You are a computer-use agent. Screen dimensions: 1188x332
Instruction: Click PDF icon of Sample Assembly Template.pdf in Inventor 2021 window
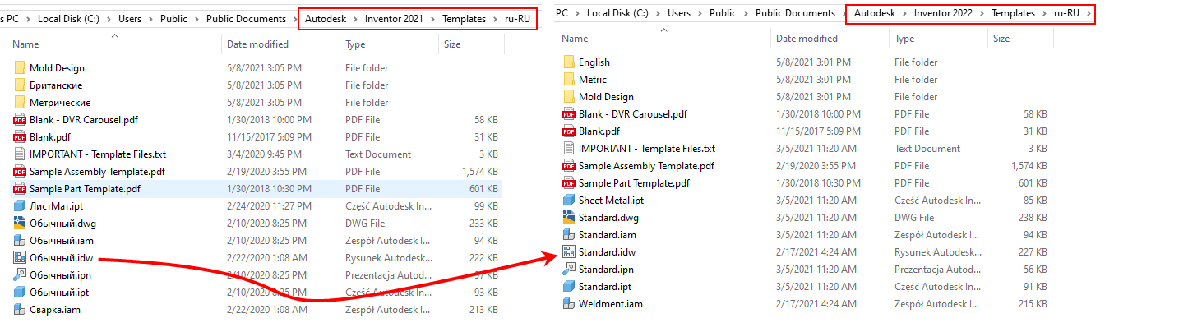(20, 172)
